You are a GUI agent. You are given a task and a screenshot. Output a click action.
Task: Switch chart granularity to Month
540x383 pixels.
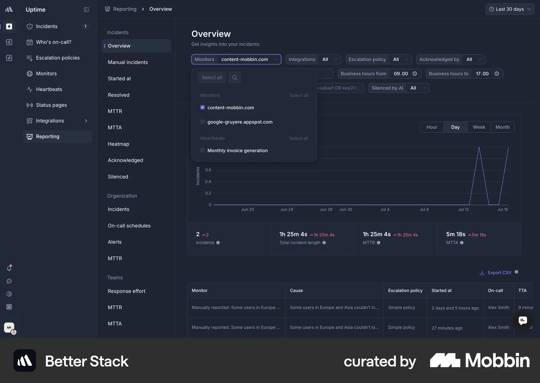click(502, 127)
